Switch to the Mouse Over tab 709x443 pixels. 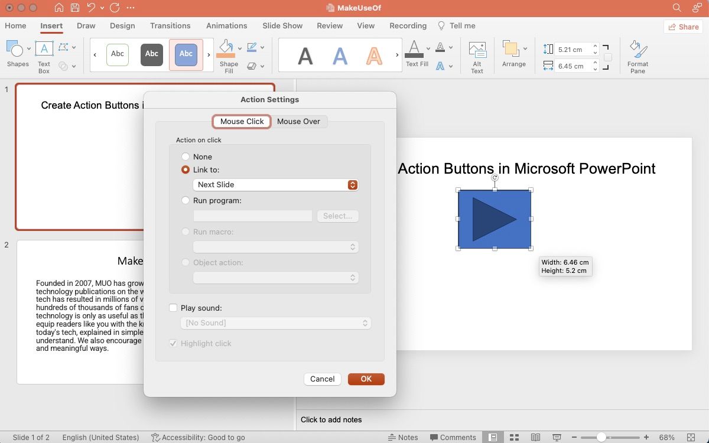[300, 121]
